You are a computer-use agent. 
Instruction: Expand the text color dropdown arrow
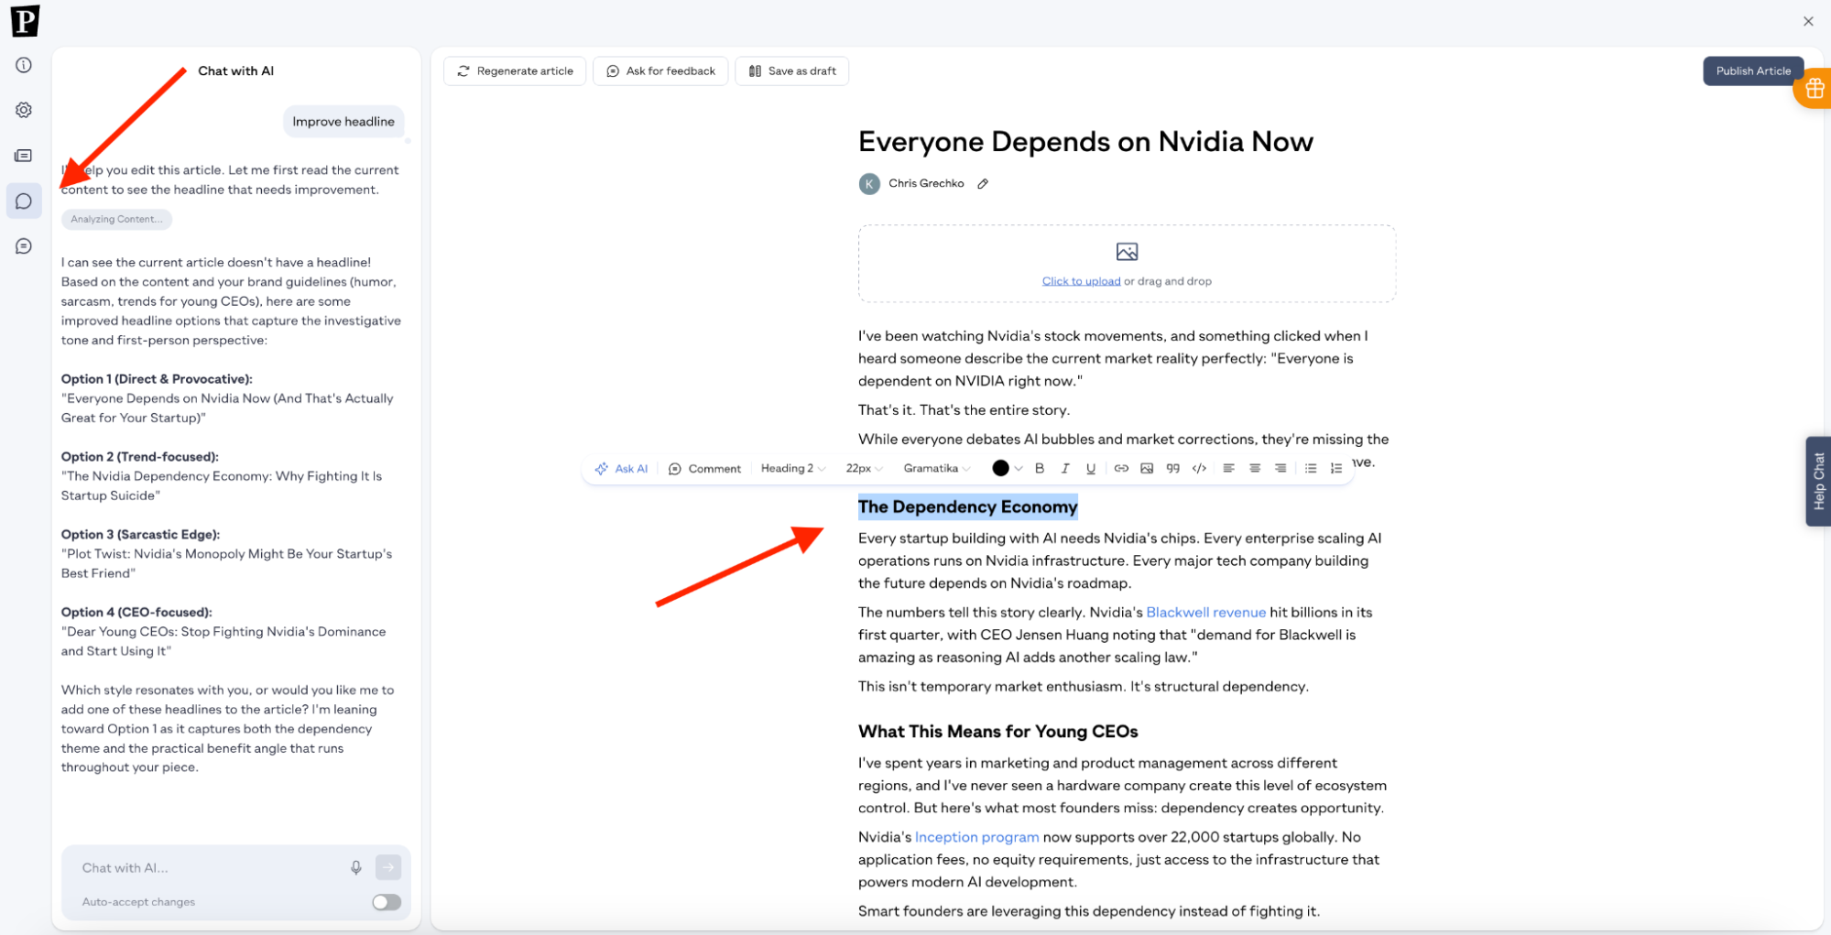click(1019, 469)
